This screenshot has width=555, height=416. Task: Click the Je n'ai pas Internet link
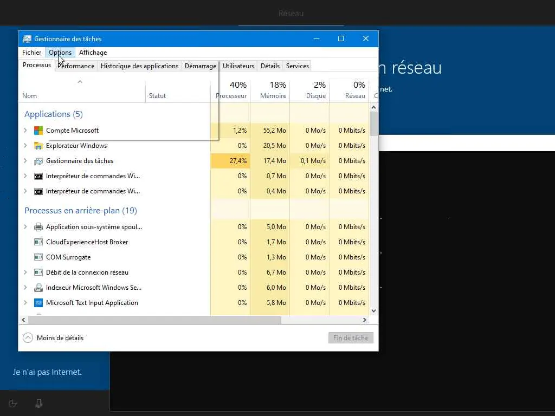[48, 372]
